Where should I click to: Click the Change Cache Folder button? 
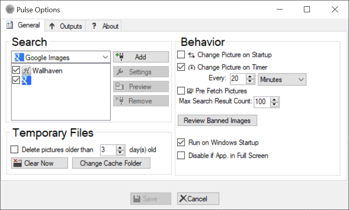point(111,163)
